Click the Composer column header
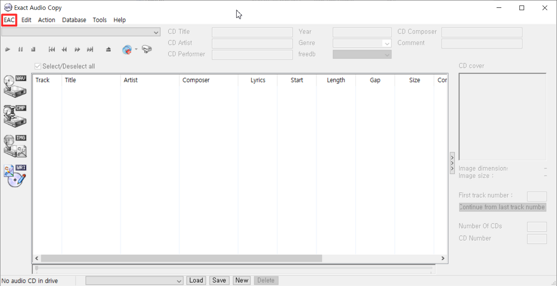 click(208, 80)
